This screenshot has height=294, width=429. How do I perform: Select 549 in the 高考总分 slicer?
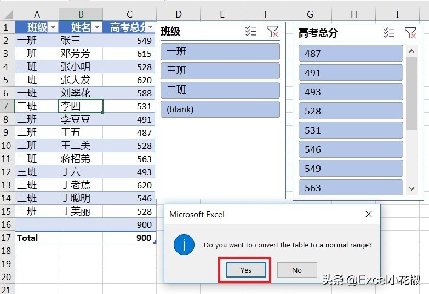point(351,168)
